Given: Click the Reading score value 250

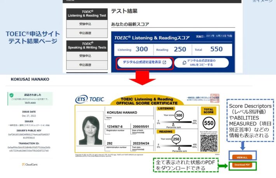Looking at the screenshot, I should pyautogui.click(x=180, y=49).
